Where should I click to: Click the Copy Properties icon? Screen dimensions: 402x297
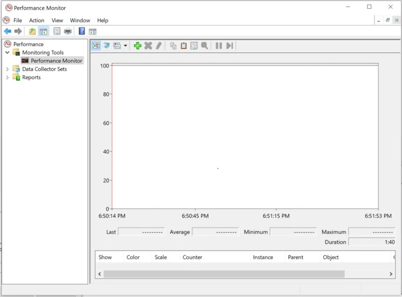tap(173, 46)
